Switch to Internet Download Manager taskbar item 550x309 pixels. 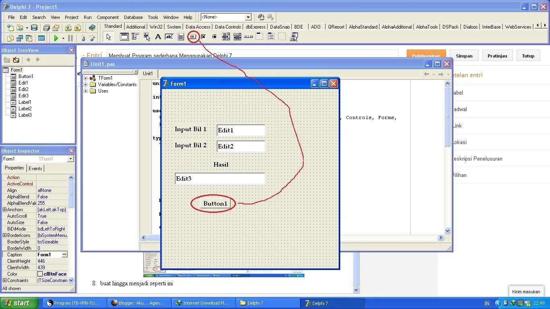click(203, 303)
